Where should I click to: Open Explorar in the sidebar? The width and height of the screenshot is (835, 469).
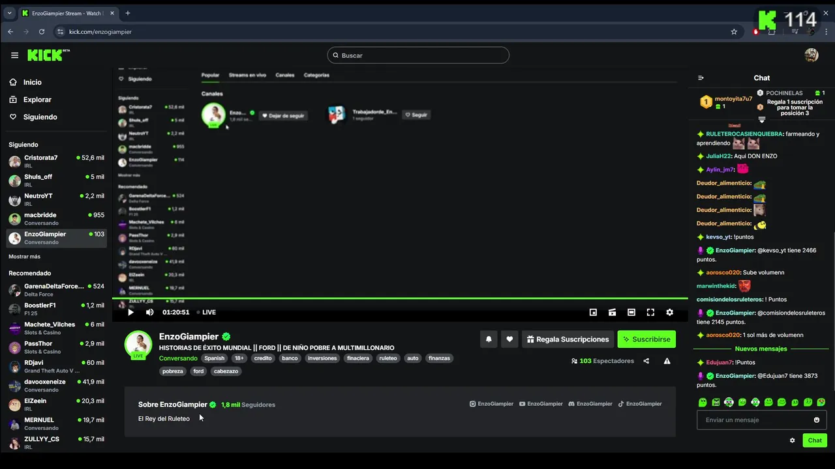coord(37,100)
